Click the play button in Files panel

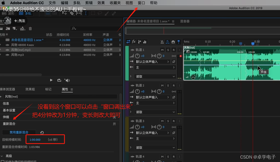51,80
